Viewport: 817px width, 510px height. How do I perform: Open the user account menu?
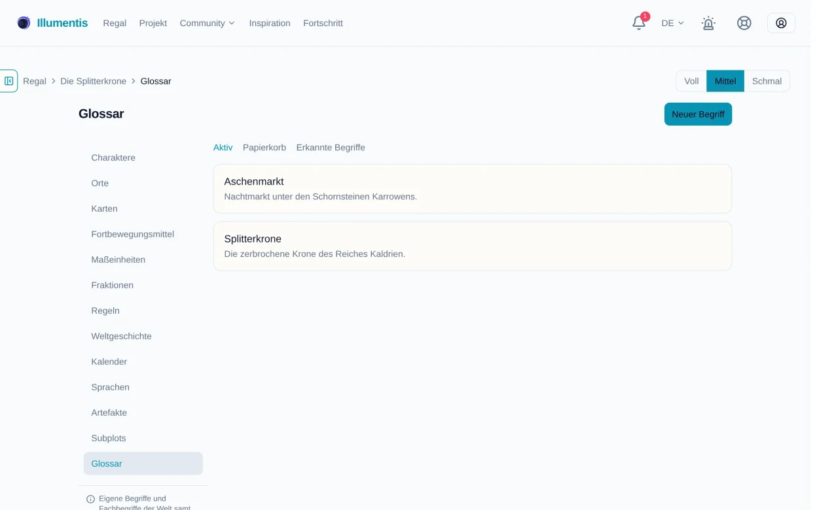(x=781, y=23)
